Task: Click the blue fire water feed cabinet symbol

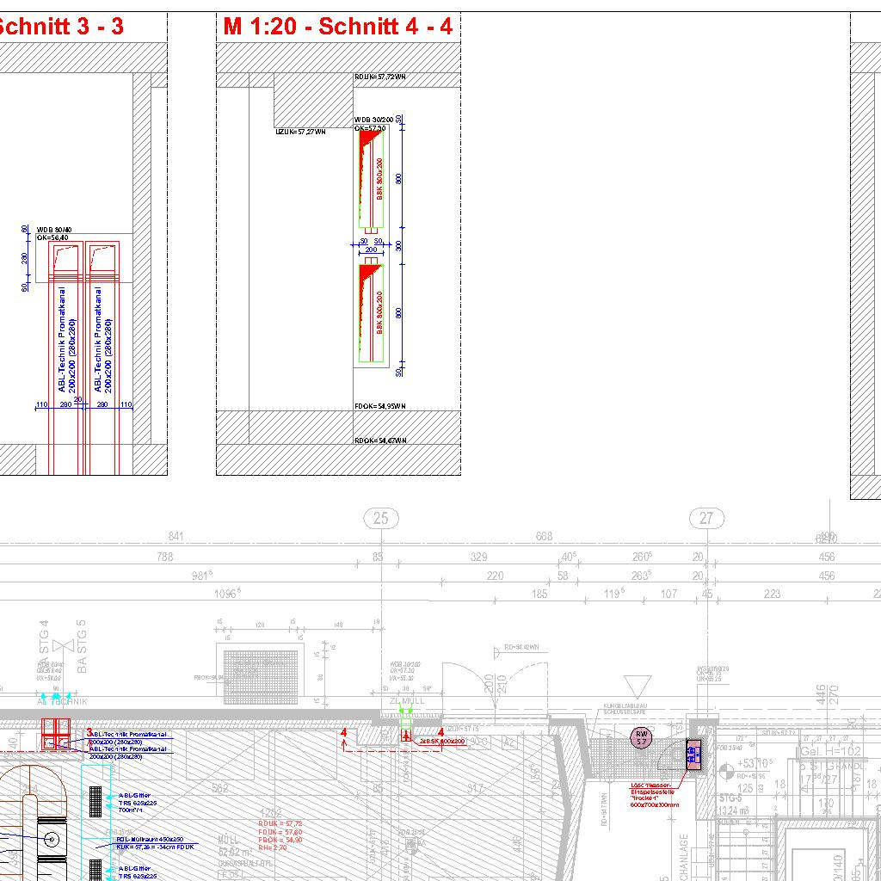Action: pyautogui.click(x=693, y=755)
